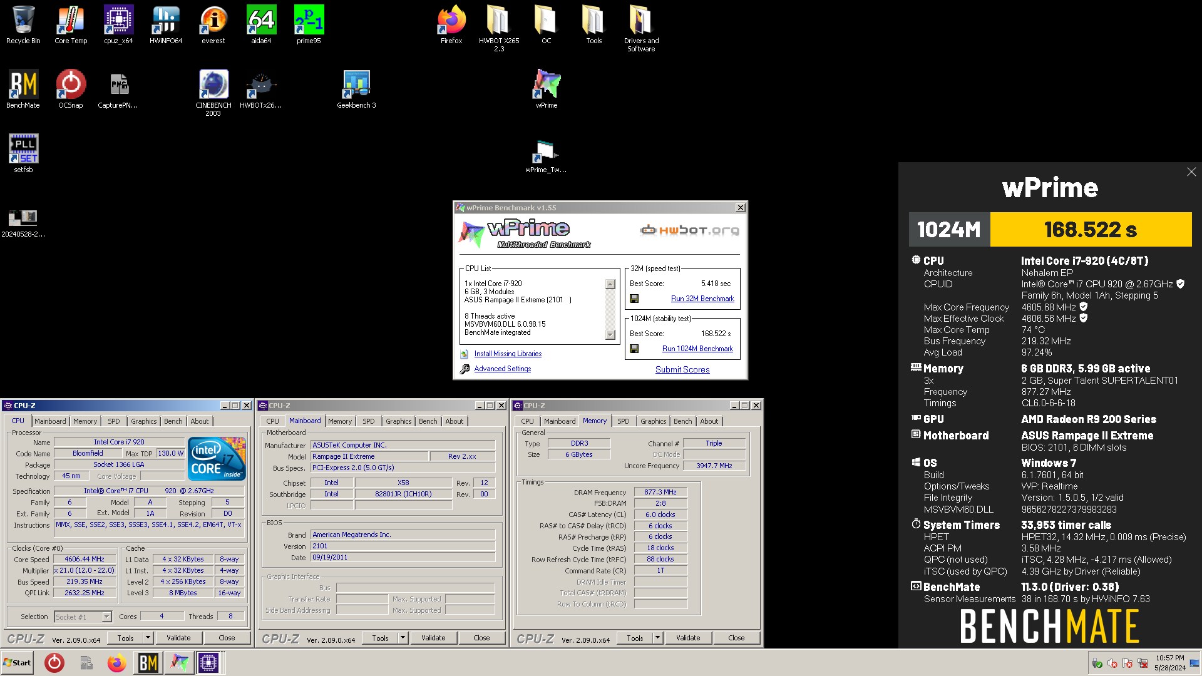Switch to Mainboard tab in first CPU-Z window
This screenshot has height=676, width=1202.
click(x=50, y=421)
